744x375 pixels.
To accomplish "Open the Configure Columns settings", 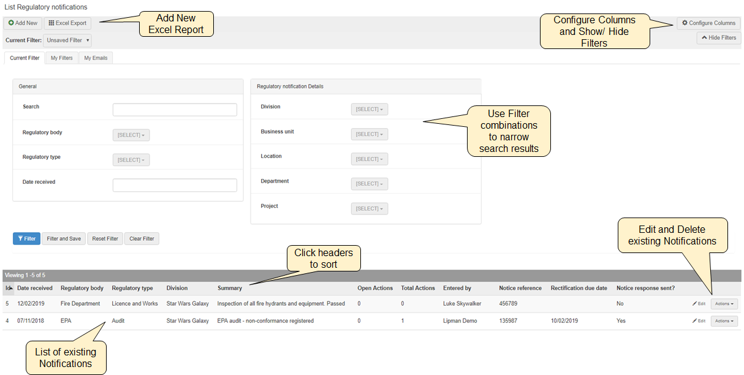I will point(708,23).
